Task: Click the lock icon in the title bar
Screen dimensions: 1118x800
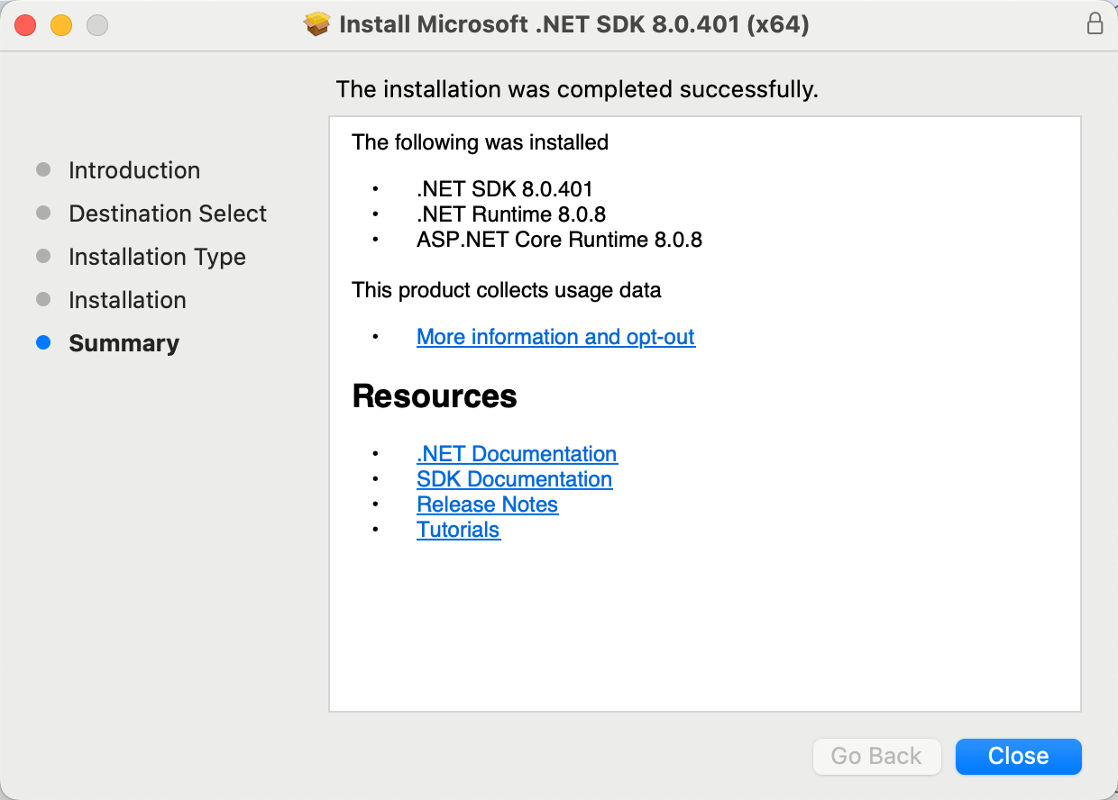Action: [x=1095, y=24]
